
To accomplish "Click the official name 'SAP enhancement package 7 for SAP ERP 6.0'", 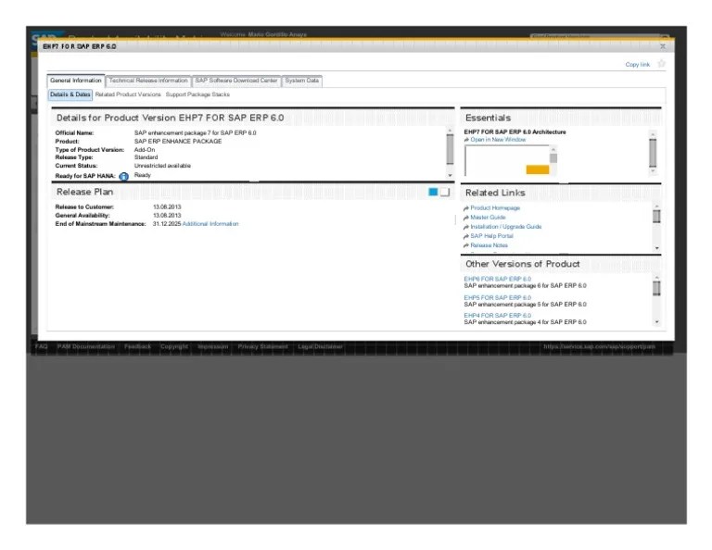I will pyautogui.click(x=196, y=133).
